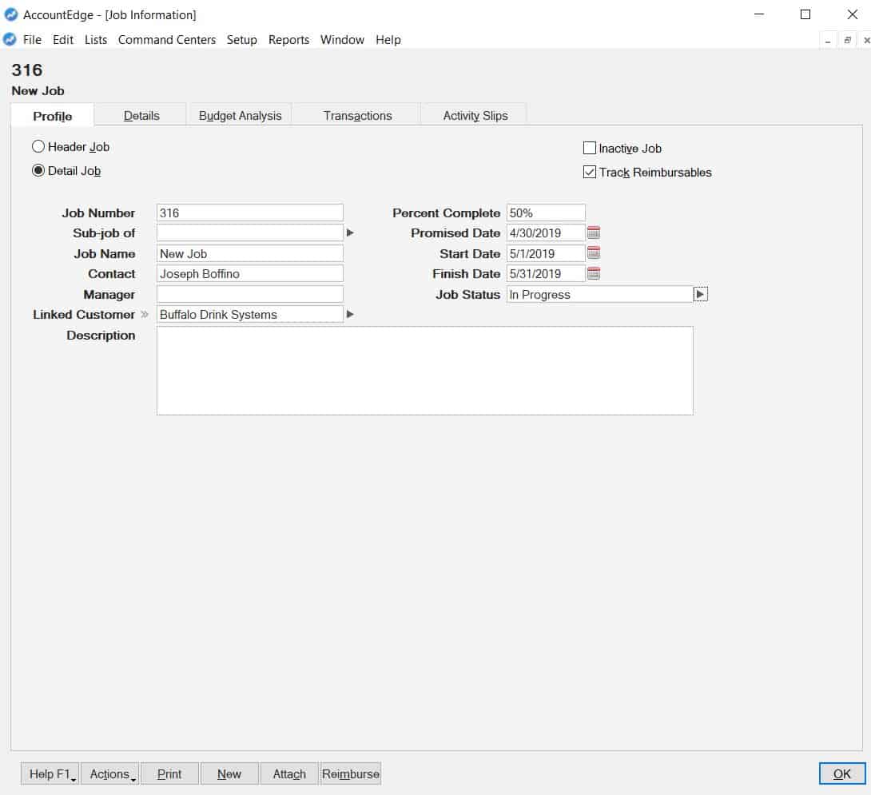The image size is (871, 795).
Task: Click into the empty Manager field
Action: pyautogui.click(x=250, y=295)
